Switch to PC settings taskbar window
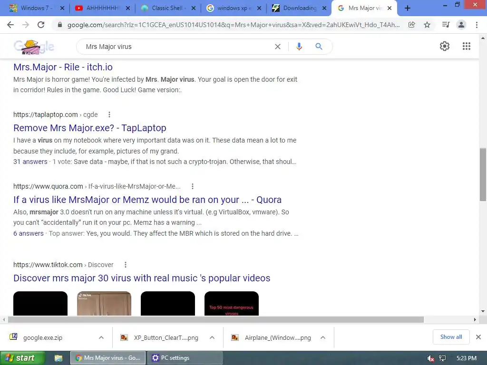487x365 pixels. 185,358
